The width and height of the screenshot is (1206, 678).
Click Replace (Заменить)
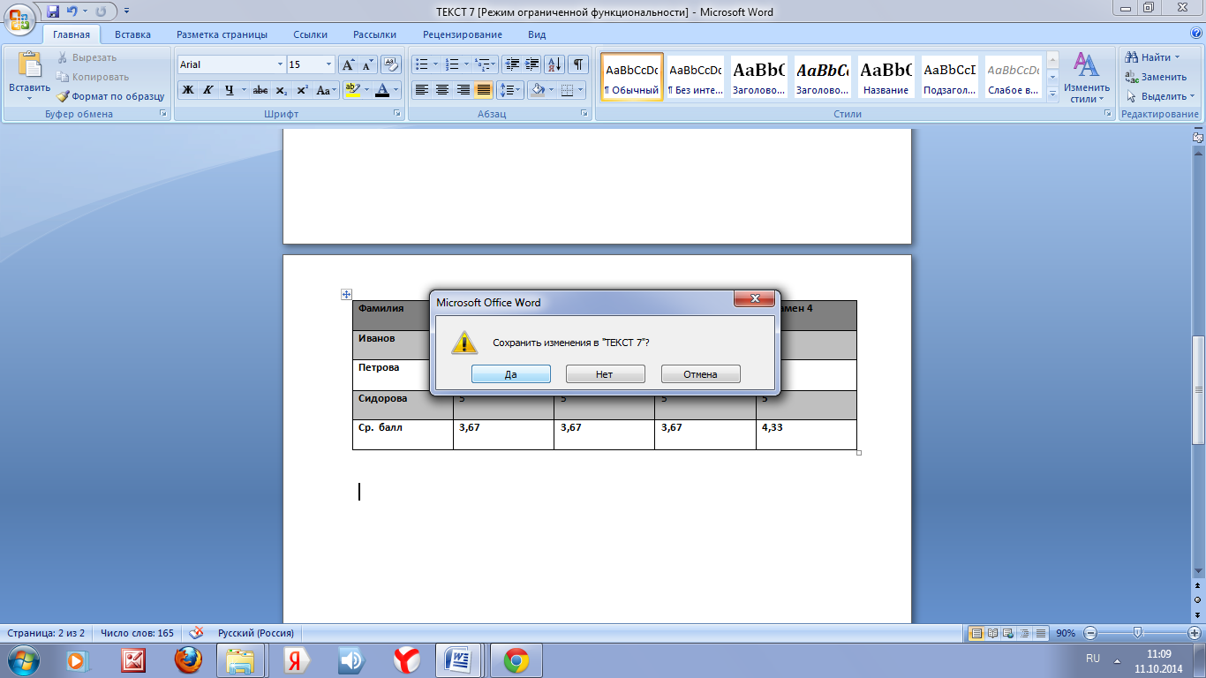[1156, 77]
